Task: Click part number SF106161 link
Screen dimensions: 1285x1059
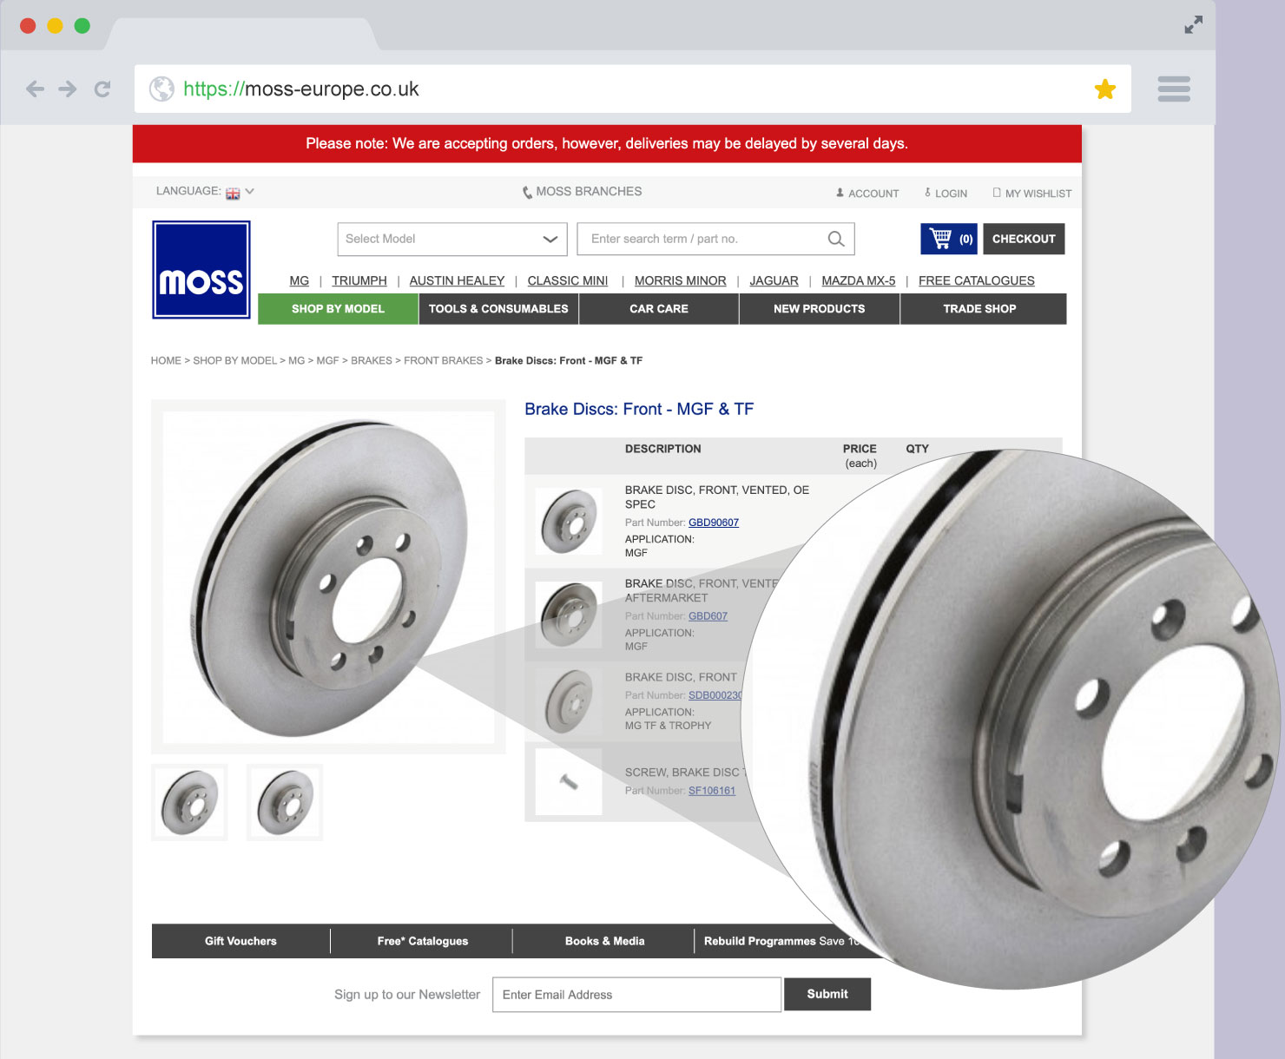Action: [712, 791]
